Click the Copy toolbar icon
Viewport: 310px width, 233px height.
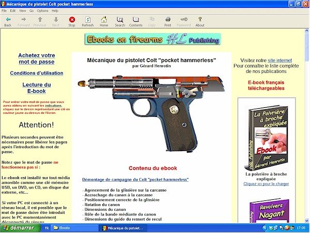click(x=152, y=20)
